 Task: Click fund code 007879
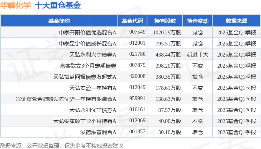137,65
